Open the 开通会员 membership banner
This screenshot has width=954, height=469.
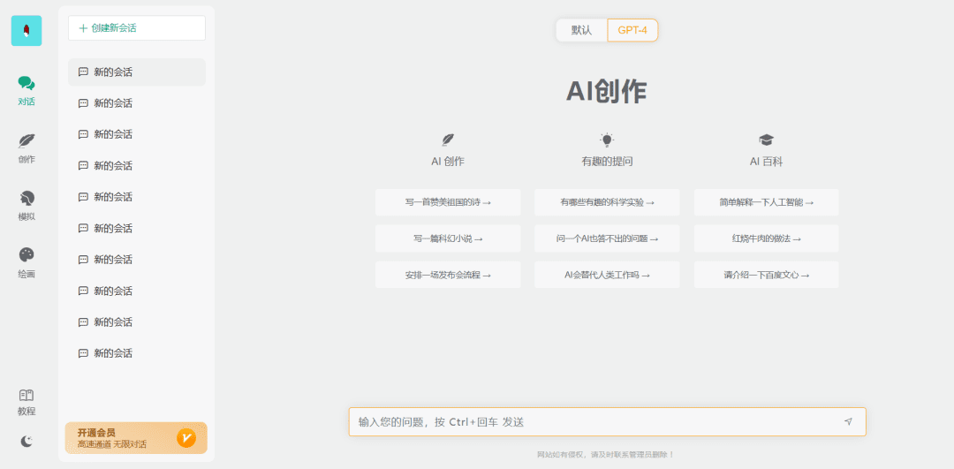136,438
